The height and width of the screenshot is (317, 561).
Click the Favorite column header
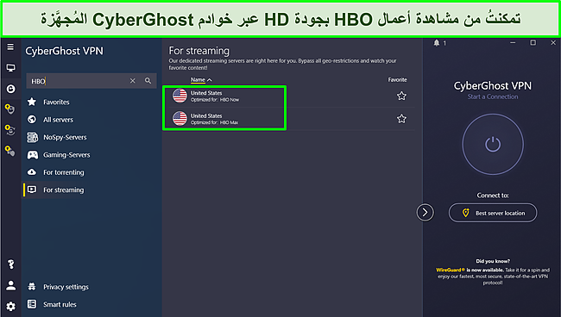[398, 79]
